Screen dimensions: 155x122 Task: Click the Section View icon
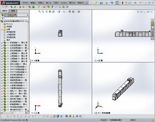pyautogui.click(x=50, y=12)
